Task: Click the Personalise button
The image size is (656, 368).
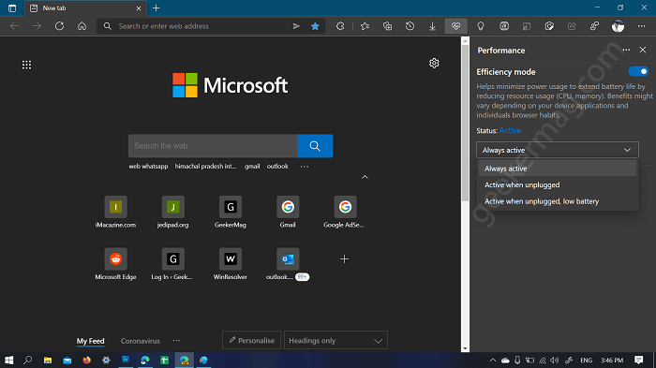Action: click(x=251, y=341)
